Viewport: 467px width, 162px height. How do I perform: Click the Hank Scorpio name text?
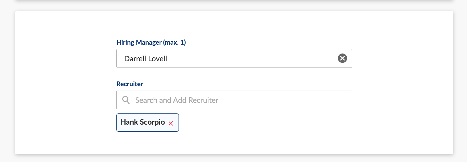[143, 122]
